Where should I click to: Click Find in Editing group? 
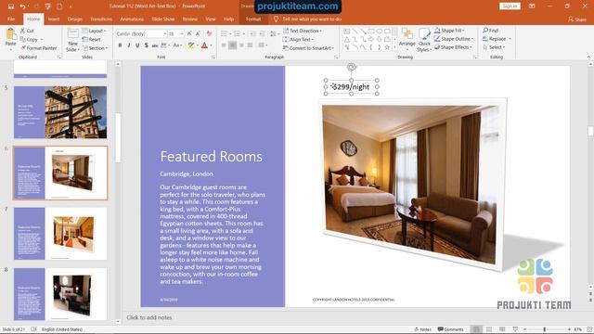(491, 31)
